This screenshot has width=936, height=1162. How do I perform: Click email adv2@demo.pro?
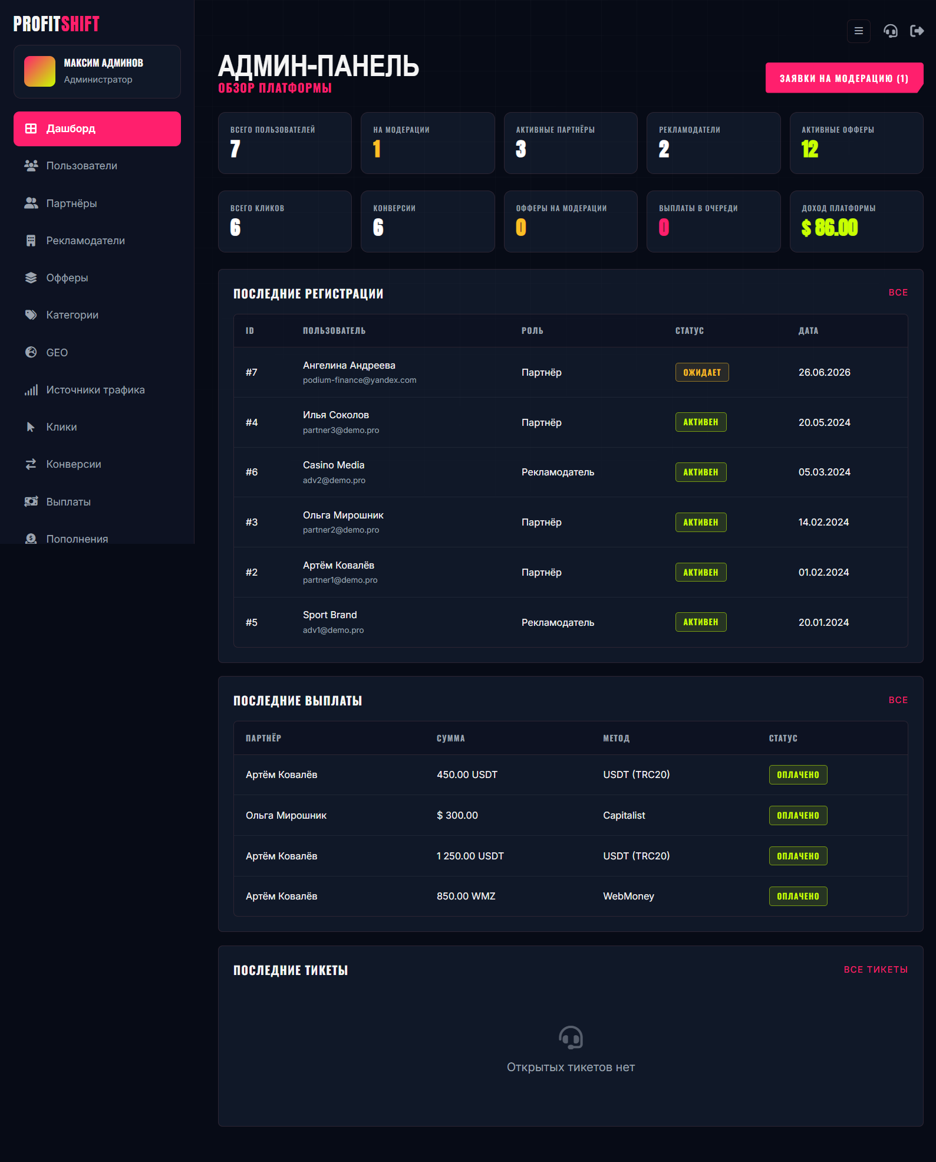click(x=334, y=480)
